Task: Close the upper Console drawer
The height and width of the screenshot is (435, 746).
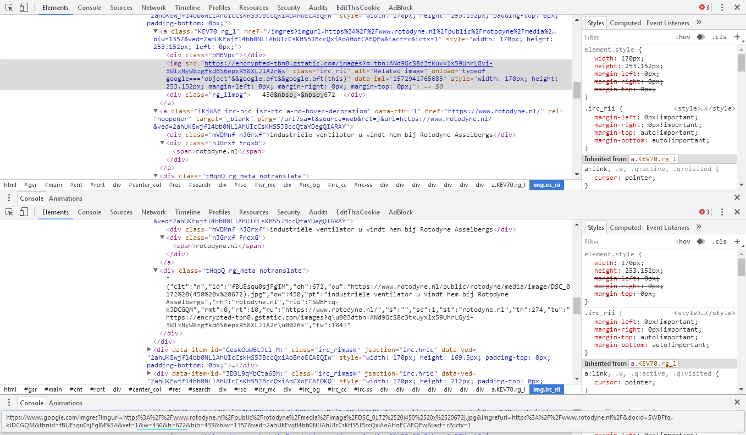Action: pos(737,198)
